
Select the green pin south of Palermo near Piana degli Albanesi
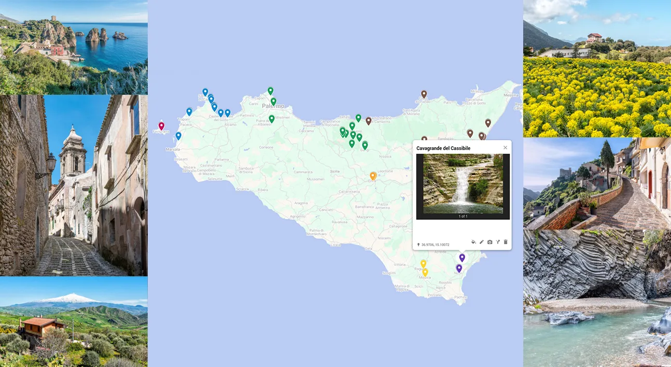pos(271,119)
